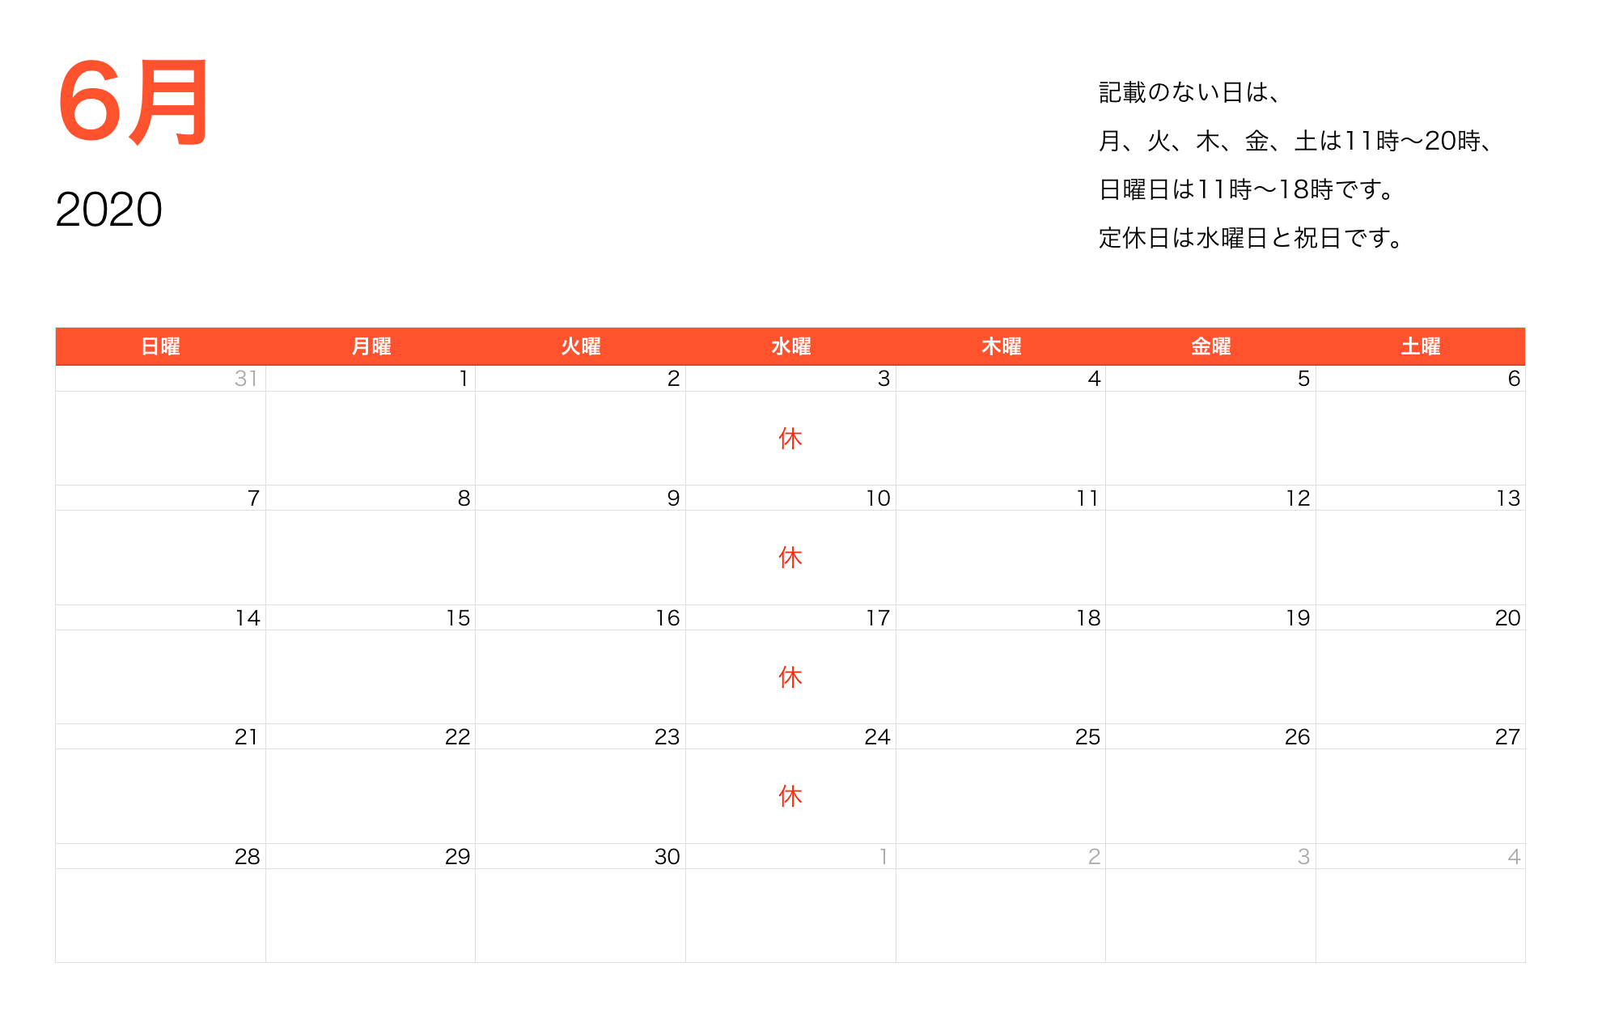The width and height of the screenshot is (1606, 1022).
Task: Select date 25
Action: coord(1087,737)
